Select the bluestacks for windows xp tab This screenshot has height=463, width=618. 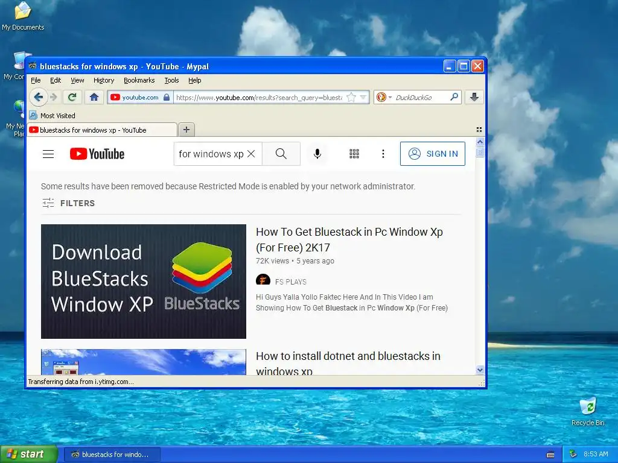pyautogui.click(x=101, y=130)
